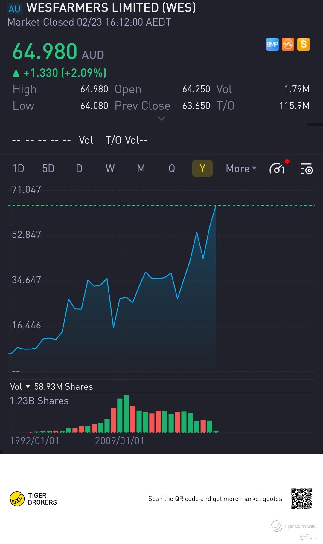This screenshot has width=323, height=544.
Task: Open the Vol indicator dropdown arrow
Action: pos(28,386)
